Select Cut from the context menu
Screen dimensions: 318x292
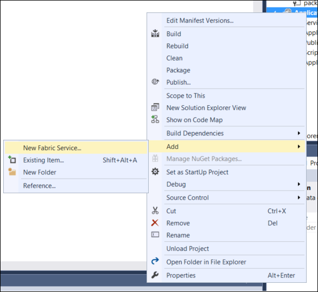pyautogui.click(x=227, y=211)
